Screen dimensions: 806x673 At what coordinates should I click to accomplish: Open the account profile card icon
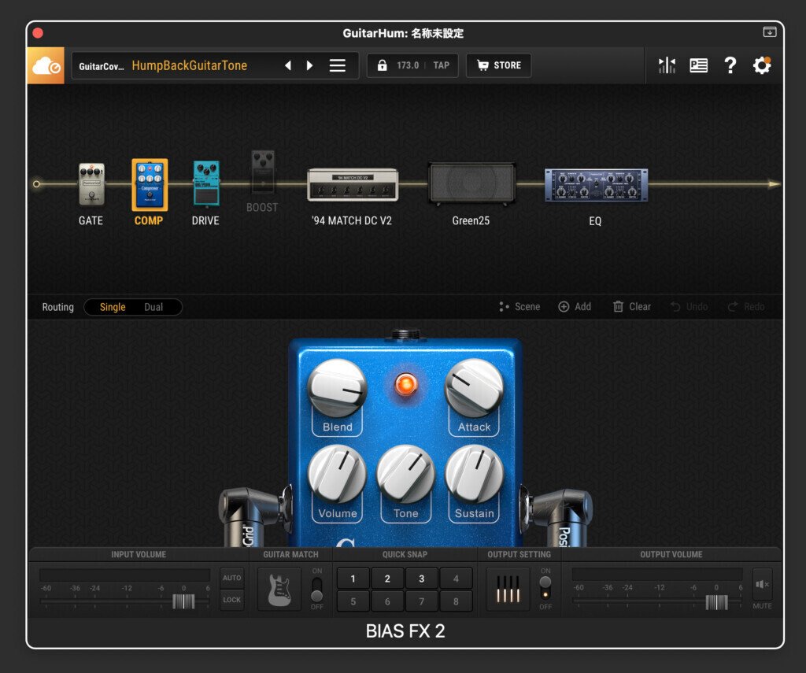(698, 65)
